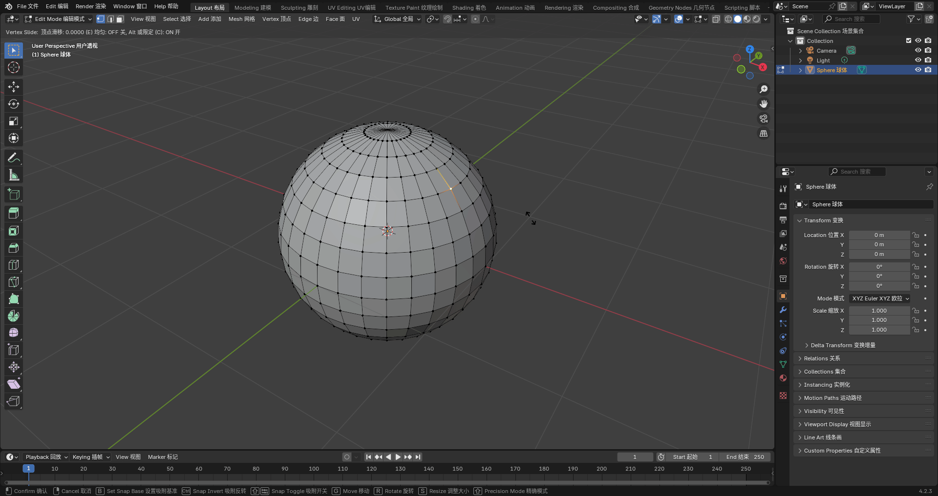
Task: Activate the Annotate pencil tool
Action: (14, 158)
